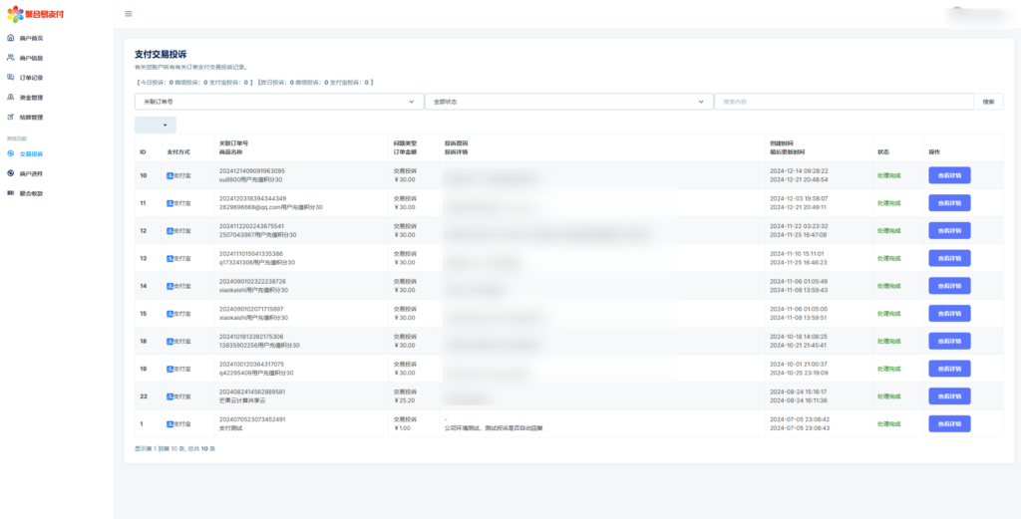Expand the 关联订单号 search field dropdown
Viewport: 1021px width, 519px height.
(278, 102)
